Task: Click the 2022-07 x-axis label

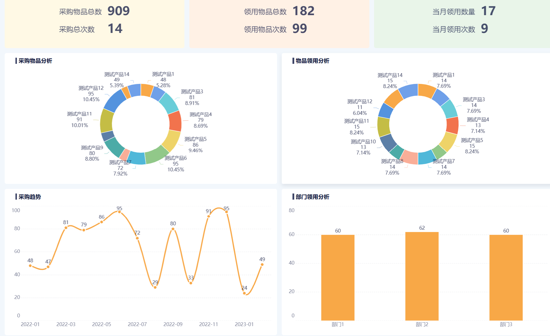Action: [x=137, y=324]
